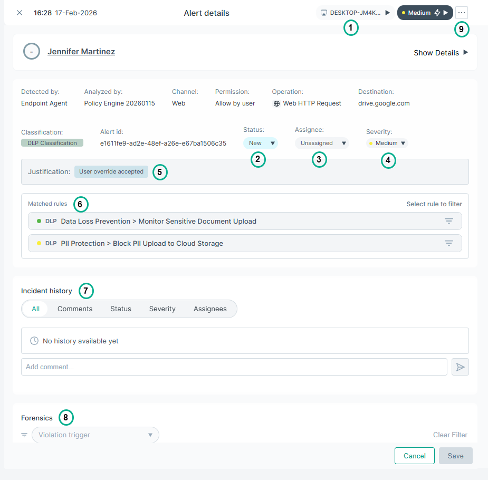Click the send comment arrow icon
Viewport: 488px width, 480px height.
point(460,367)
